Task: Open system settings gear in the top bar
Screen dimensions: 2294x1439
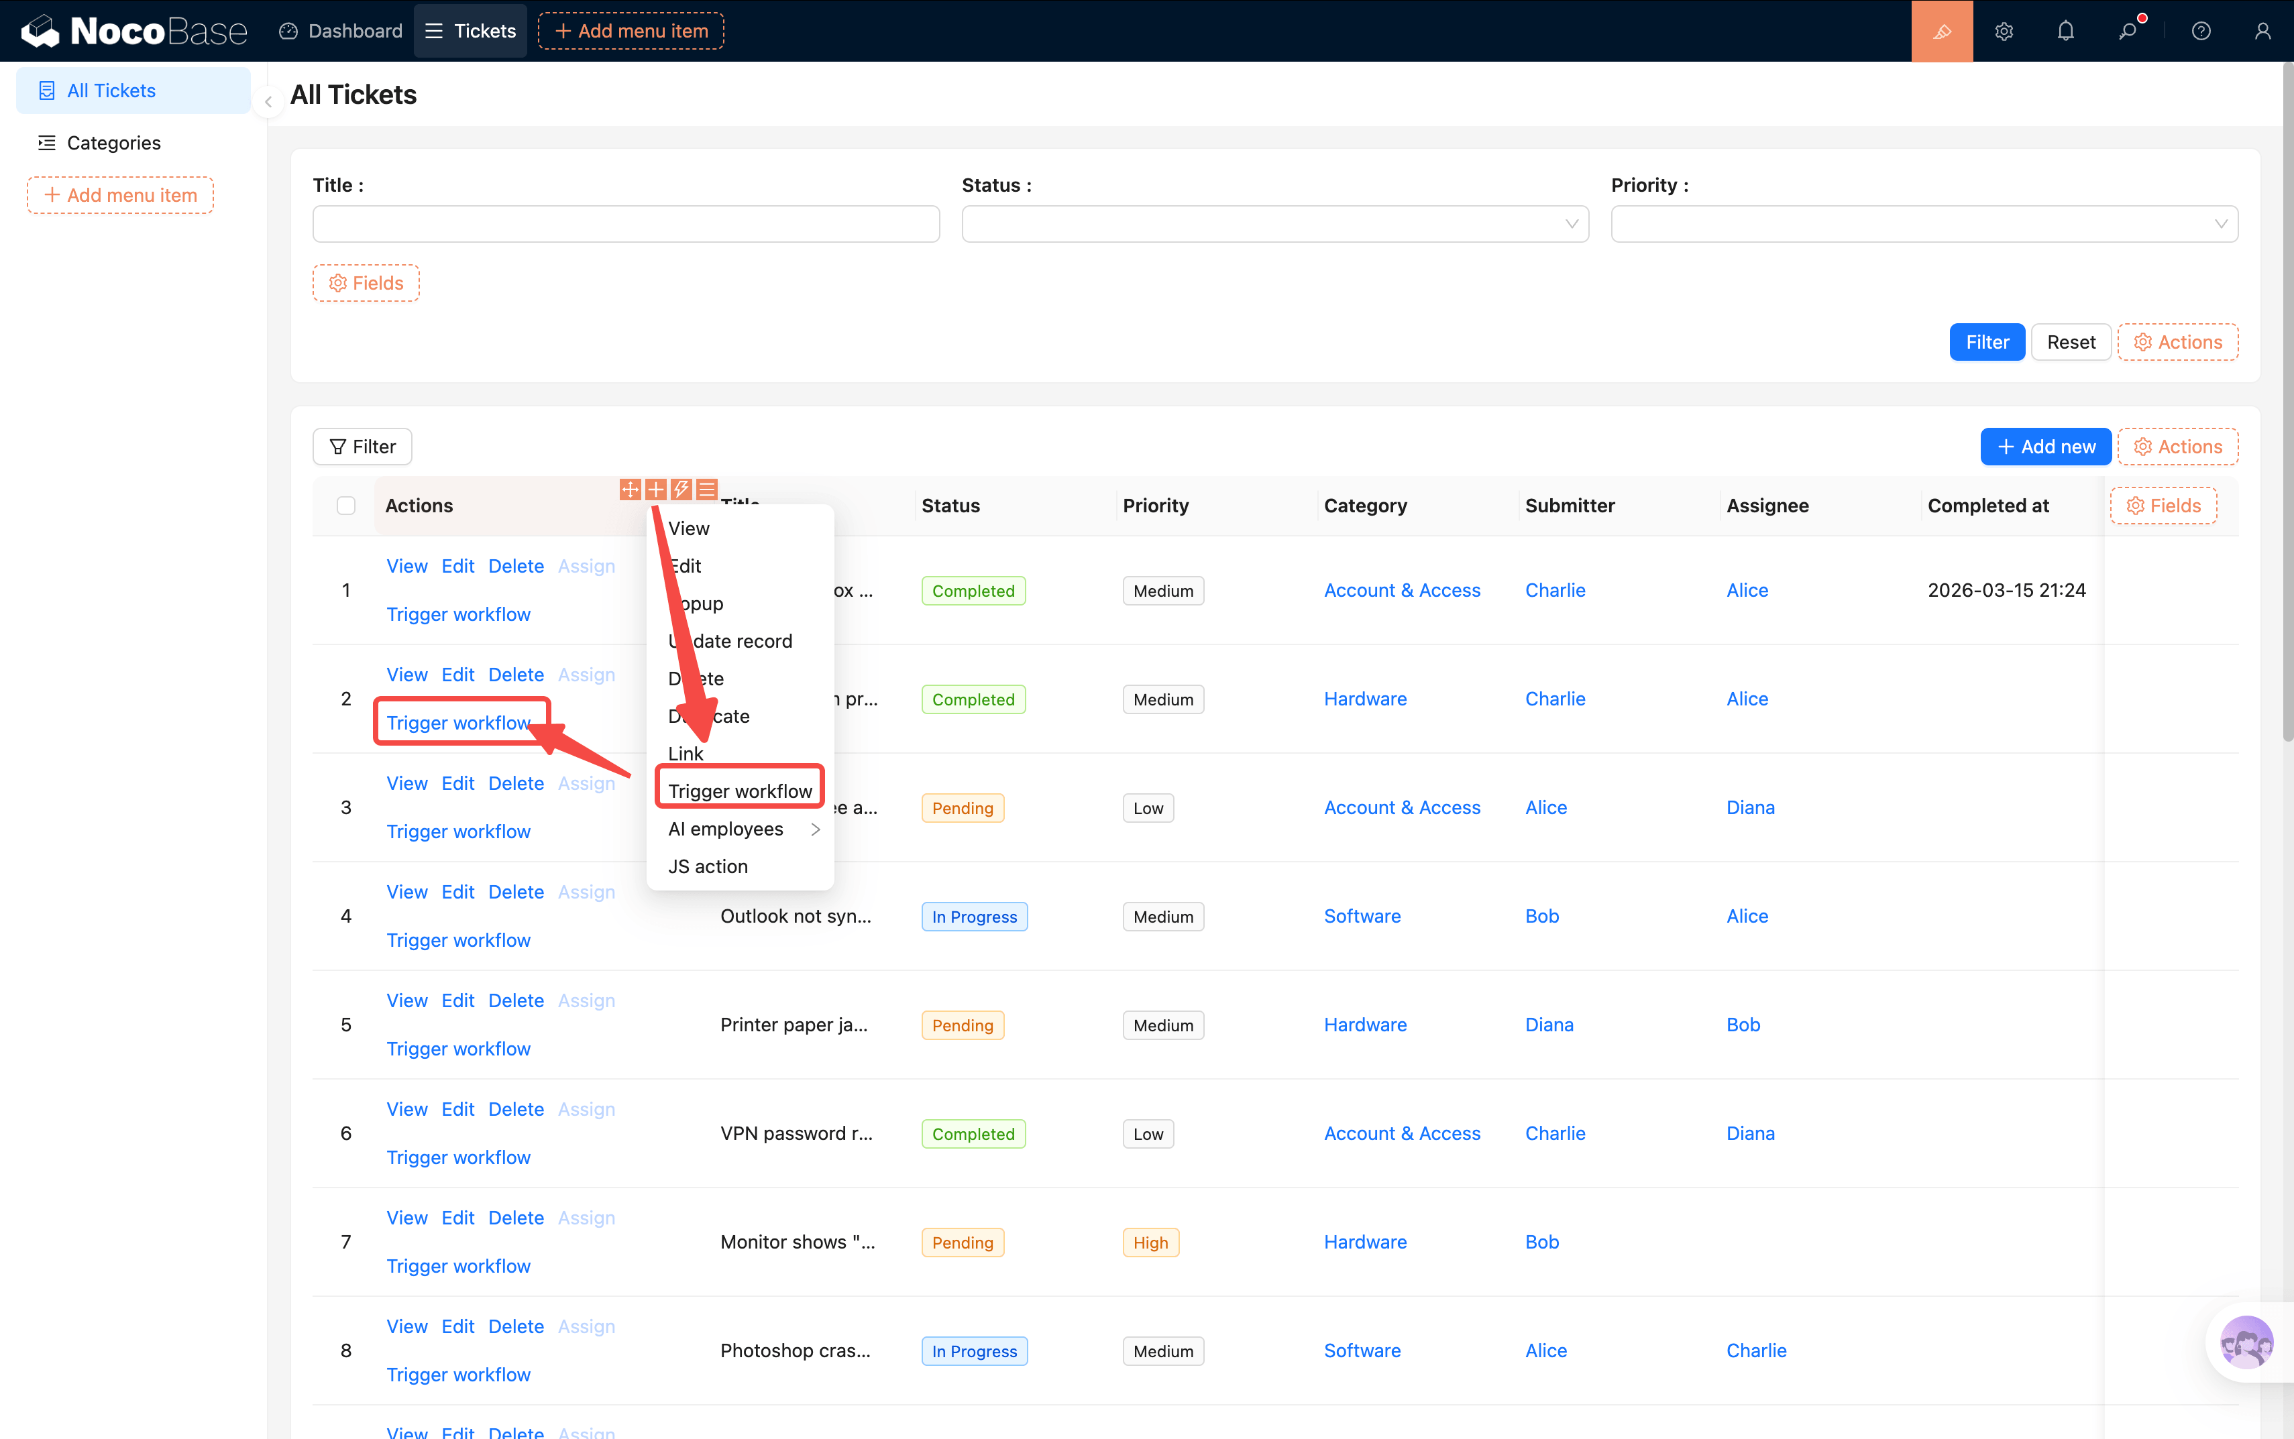Action: click(x=2004, y=32)
